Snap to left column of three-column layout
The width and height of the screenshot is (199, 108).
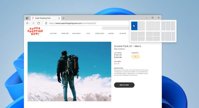(x=163, y=26)
